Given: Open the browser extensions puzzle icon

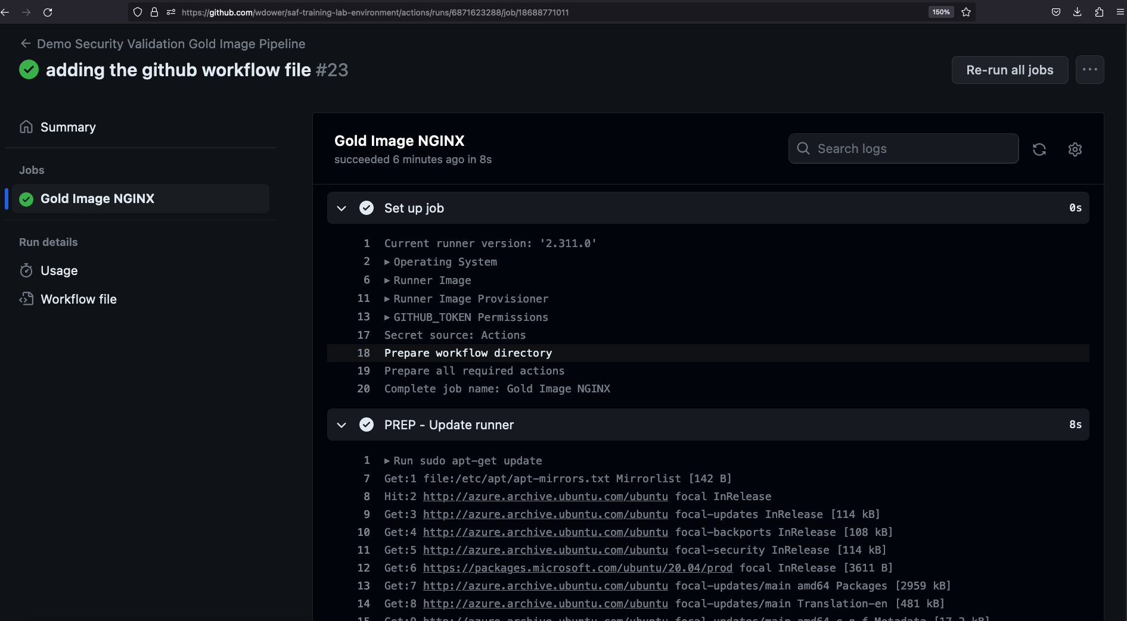Looking at the screenshot, I should pos(1099,12).
